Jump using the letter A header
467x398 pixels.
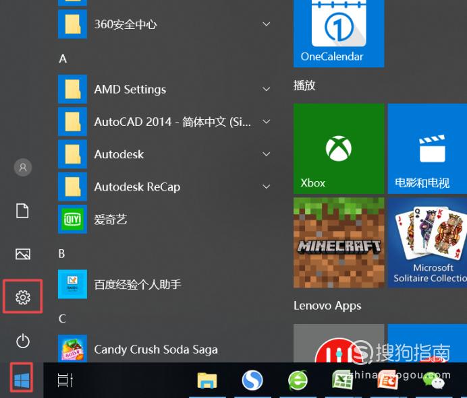63,59
